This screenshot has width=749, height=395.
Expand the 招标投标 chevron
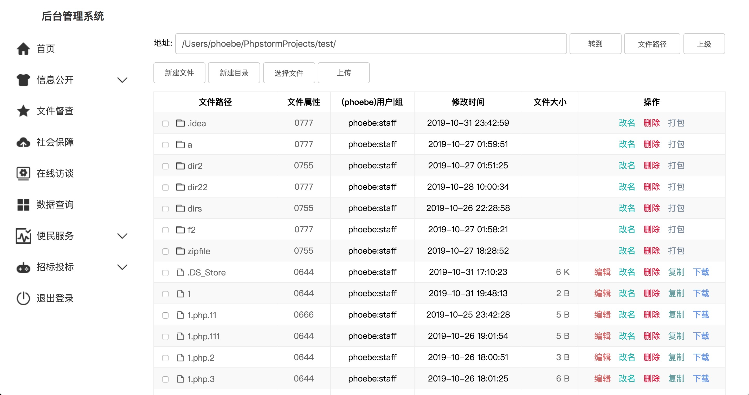[x=122, y=267]
